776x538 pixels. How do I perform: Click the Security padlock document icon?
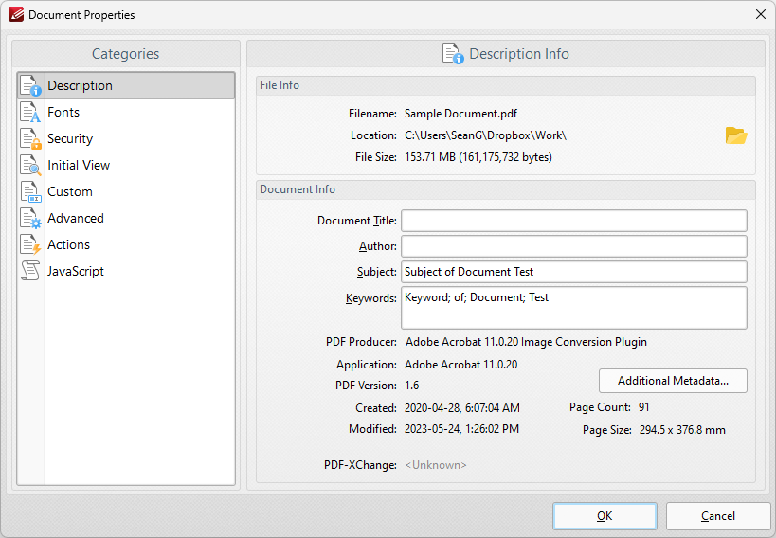[30, 138]
